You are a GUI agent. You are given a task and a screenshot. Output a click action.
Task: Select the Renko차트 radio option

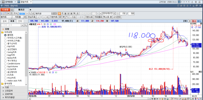(5, 58)
